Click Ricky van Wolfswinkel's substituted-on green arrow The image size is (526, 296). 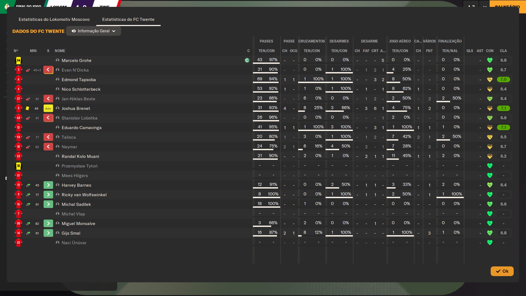48,195
